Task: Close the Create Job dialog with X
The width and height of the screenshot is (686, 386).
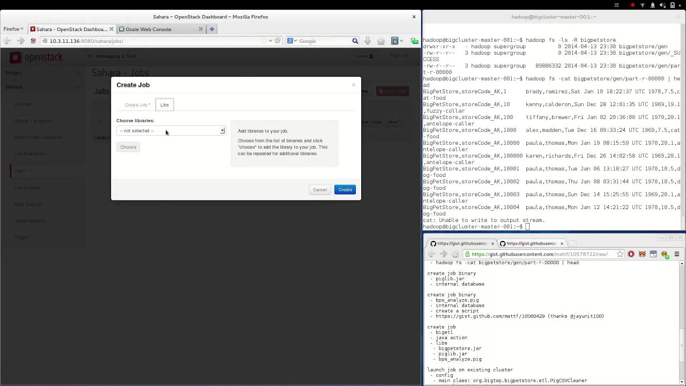Action: (x=353, y=85)
